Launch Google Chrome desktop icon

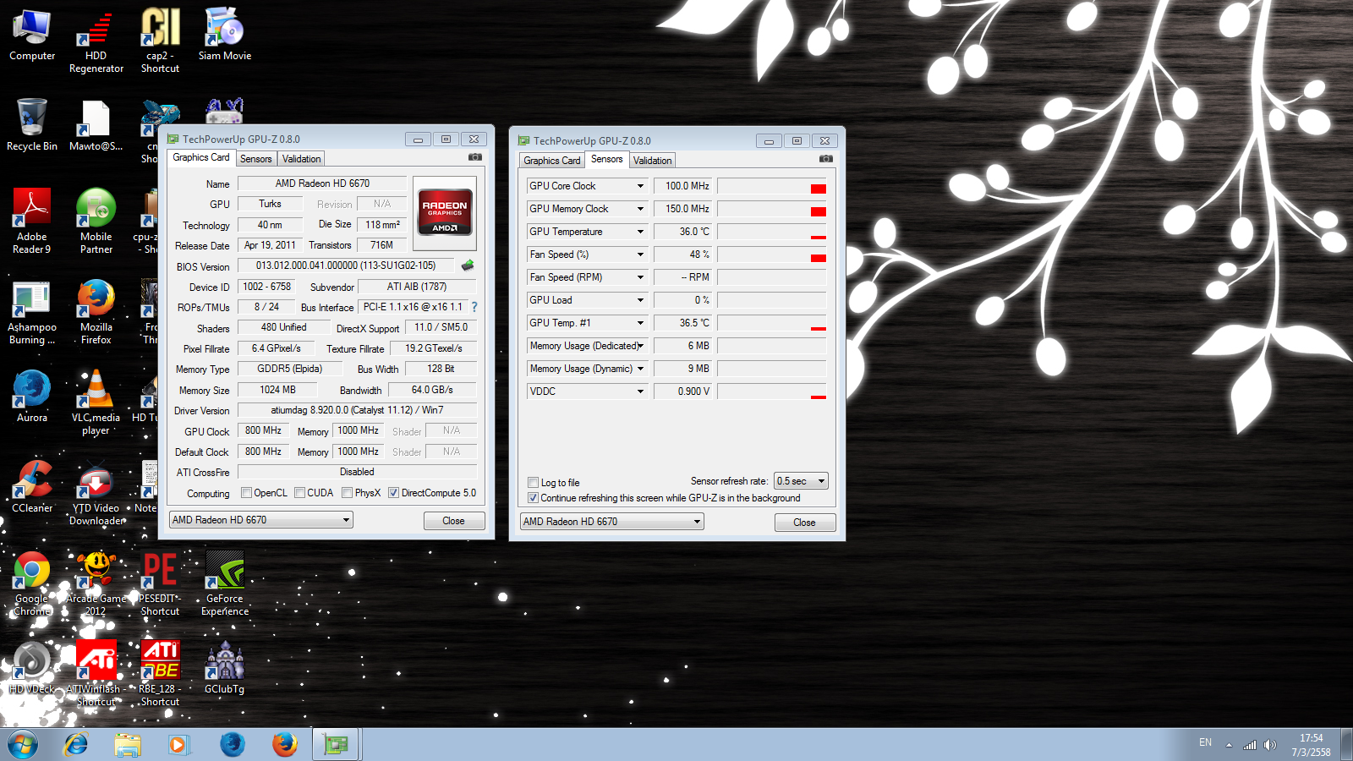[x=32, y=583]
